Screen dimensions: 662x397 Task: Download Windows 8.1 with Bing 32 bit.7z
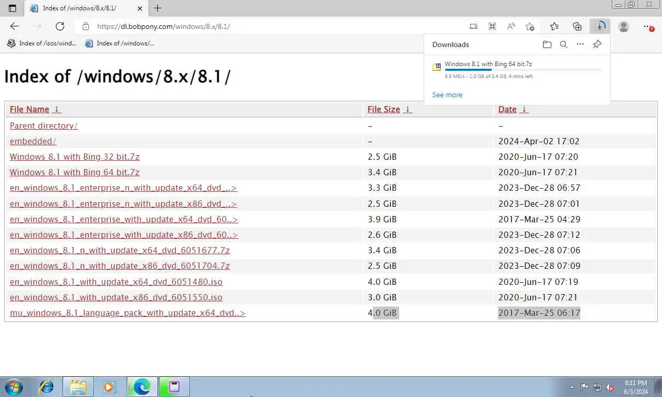[74, 157]
